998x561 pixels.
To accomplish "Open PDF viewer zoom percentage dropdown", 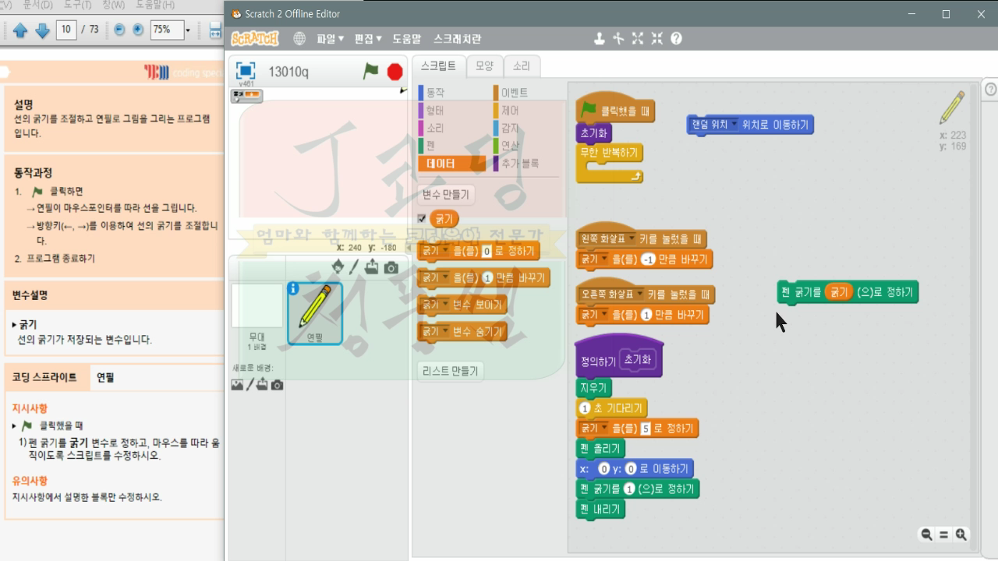I will click(x=187, y=30).
